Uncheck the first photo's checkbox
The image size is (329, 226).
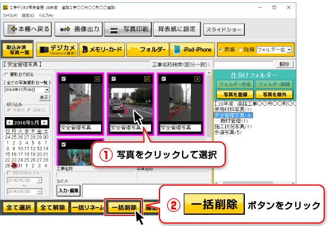pyautogui.click(x=63, y=79)
